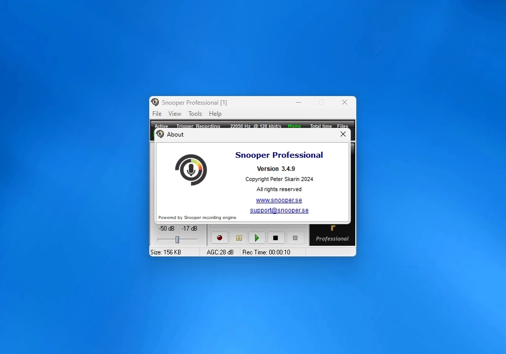Click Size: 156 KB in status bar
The image size is (506, 354).
(165, 252)
